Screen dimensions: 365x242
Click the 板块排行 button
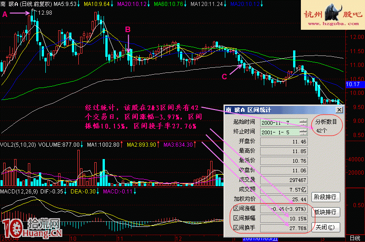tap(326, 212)
